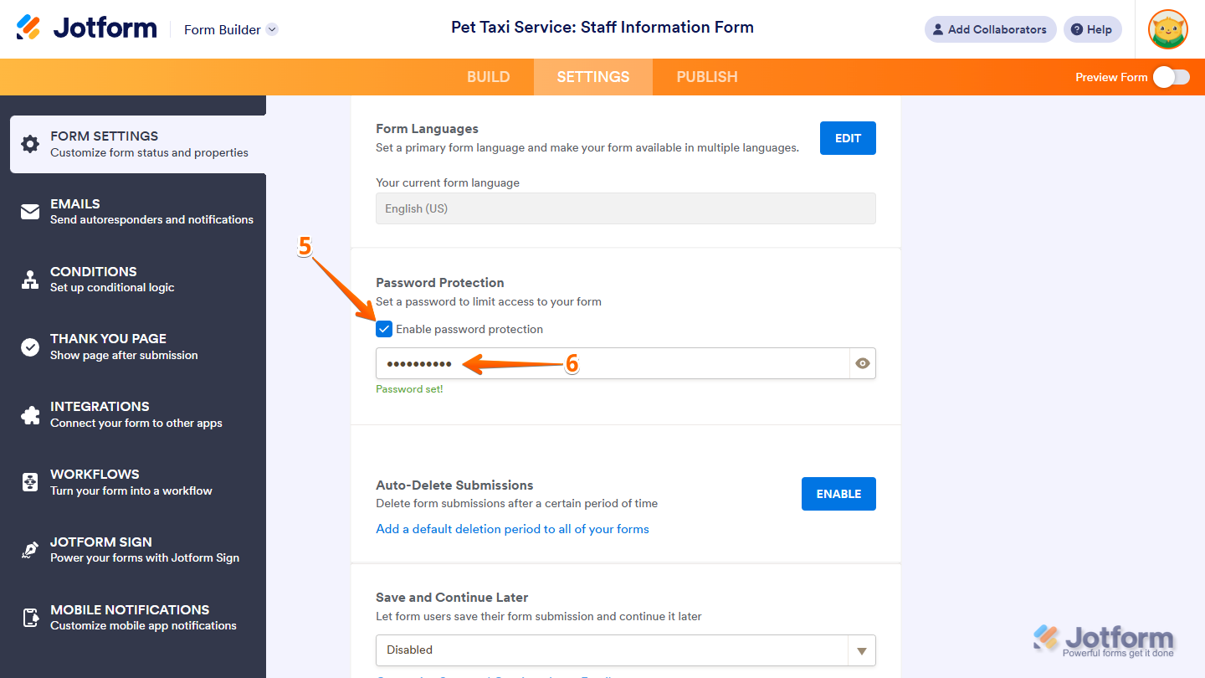Toggle the Preview Form switch

click(1171, 77)
